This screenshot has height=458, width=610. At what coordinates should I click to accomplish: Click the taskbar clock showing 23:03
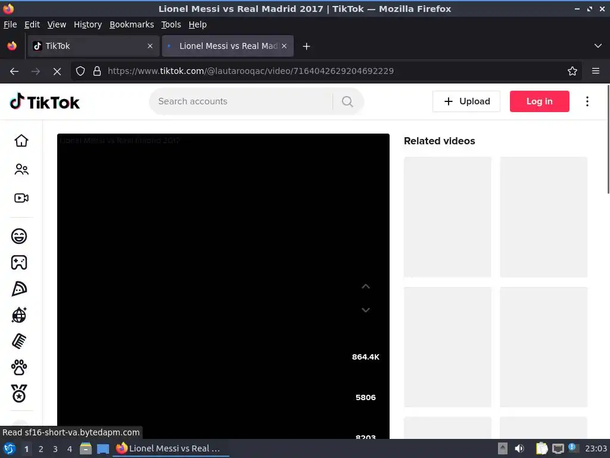click(596, 448)
